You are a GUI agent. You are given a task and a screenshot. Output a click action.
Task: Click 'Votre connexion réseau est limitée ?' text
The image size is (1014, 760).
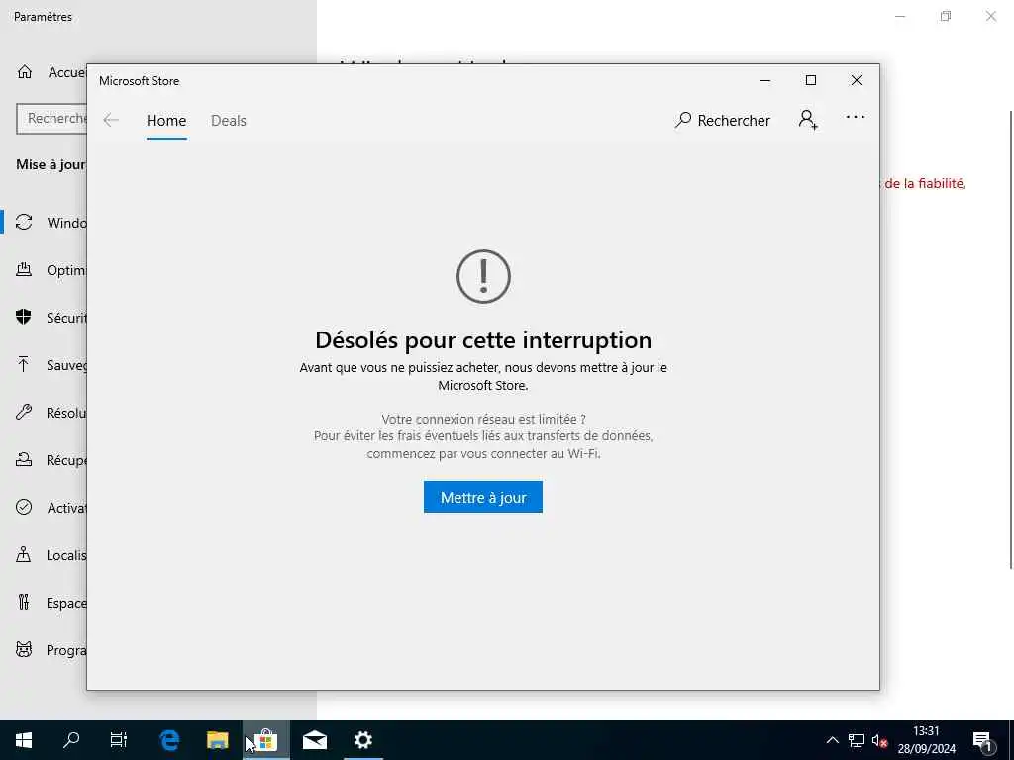click(483, 419)
